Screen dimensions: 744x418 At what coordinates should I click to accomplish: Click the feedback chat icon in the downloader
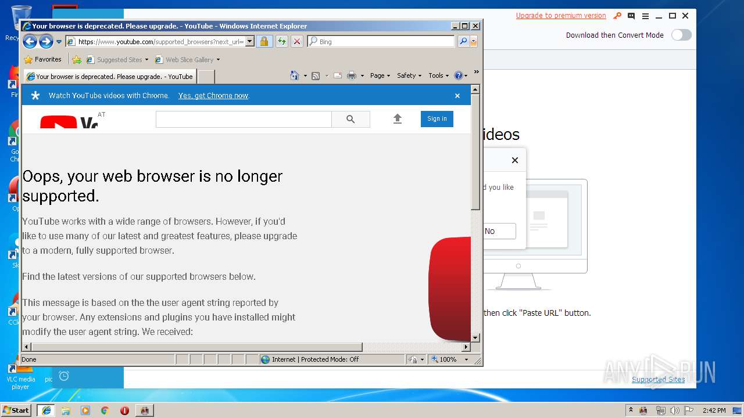pyautogui.click(x=631, y=16)
